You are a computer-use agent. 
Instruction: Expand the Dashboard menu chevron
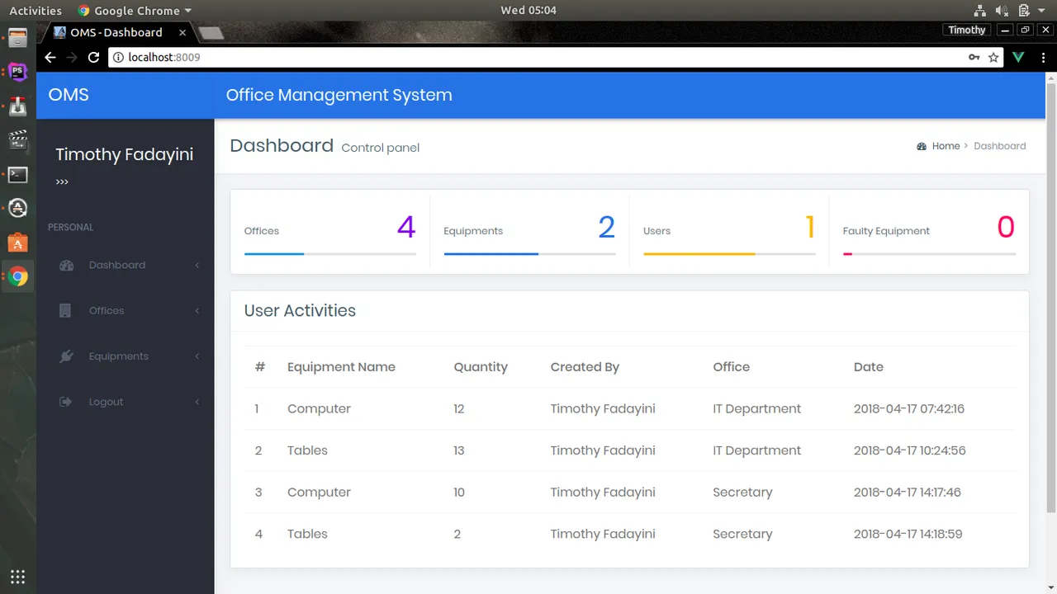pos(197,266)
